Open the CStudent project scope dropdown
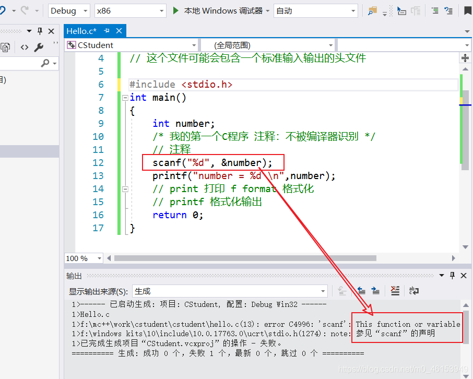The width and height of the screenshot is (473, 379). [132, 45]
